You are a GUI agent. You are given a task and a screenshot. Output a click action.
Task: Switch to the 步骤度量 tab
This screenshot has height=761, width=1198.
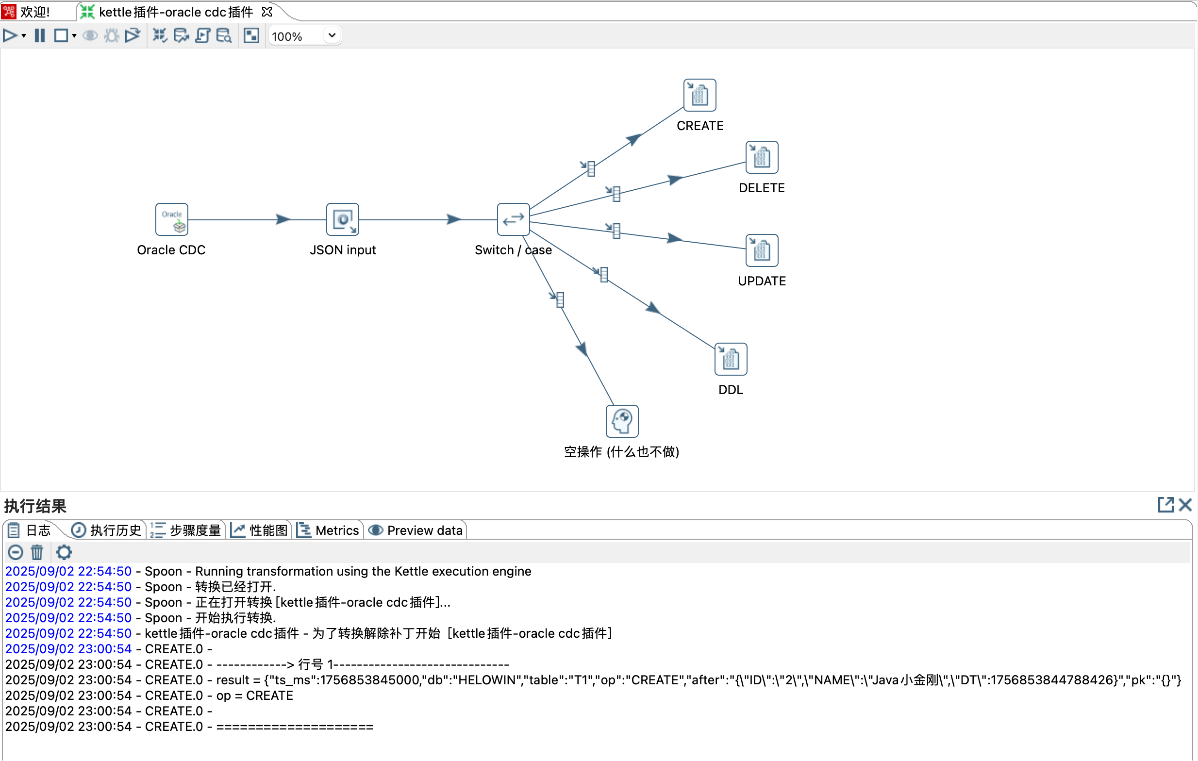187,530
